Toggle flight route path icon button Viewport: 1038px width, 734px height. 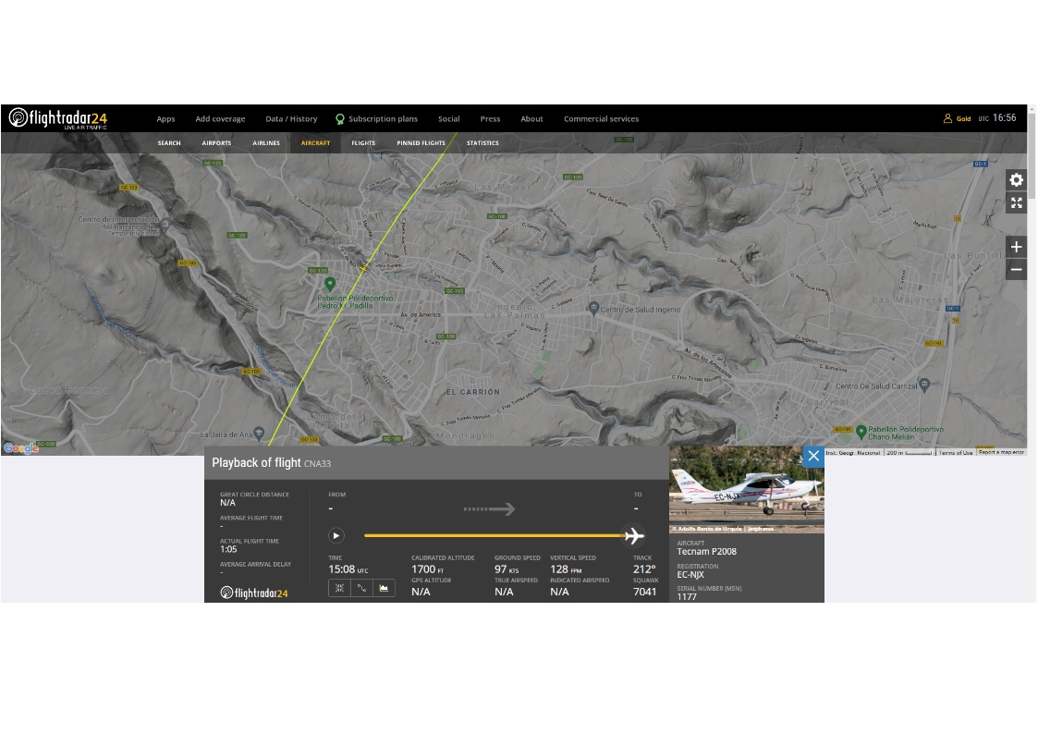361,588
